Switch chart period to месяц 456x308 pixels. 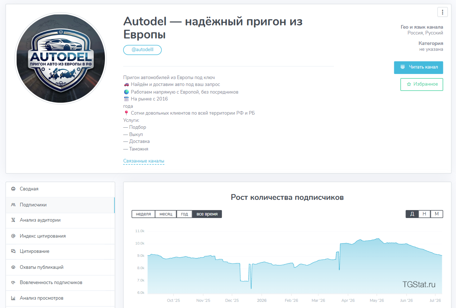pyautogui.click(x=166, y=214)
